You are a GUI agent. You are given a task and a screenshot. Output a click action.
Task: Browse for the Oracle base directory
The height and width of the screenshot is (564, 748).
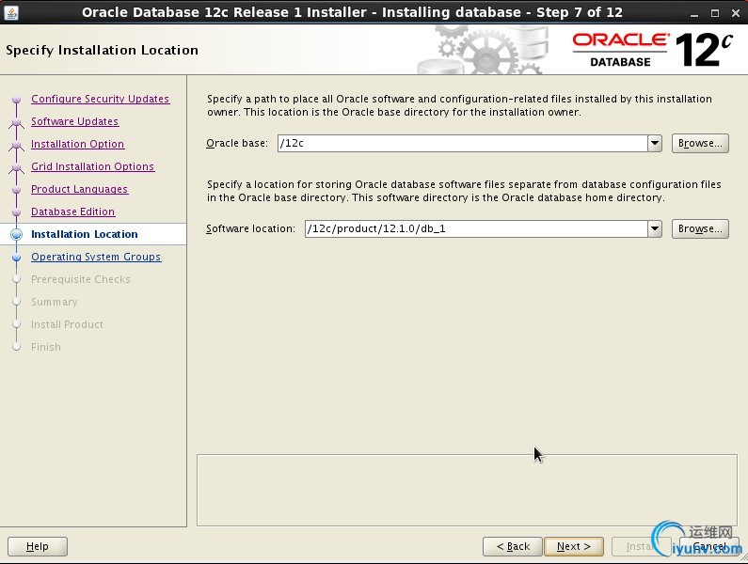click(700, 143)
